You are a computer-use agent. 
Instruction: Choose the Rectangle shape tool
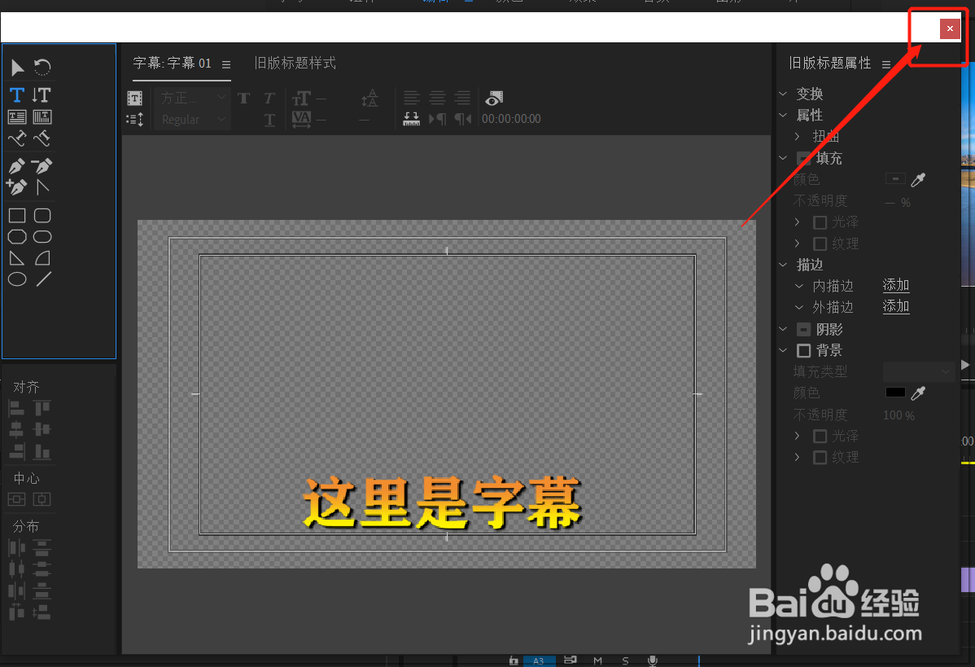[17, 216]
